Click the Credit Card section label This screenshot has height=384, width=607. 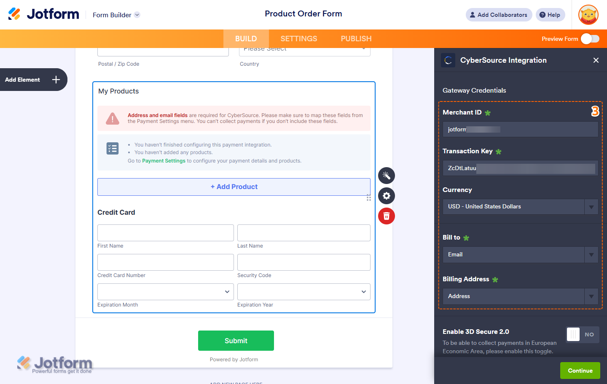coord(116,213)
